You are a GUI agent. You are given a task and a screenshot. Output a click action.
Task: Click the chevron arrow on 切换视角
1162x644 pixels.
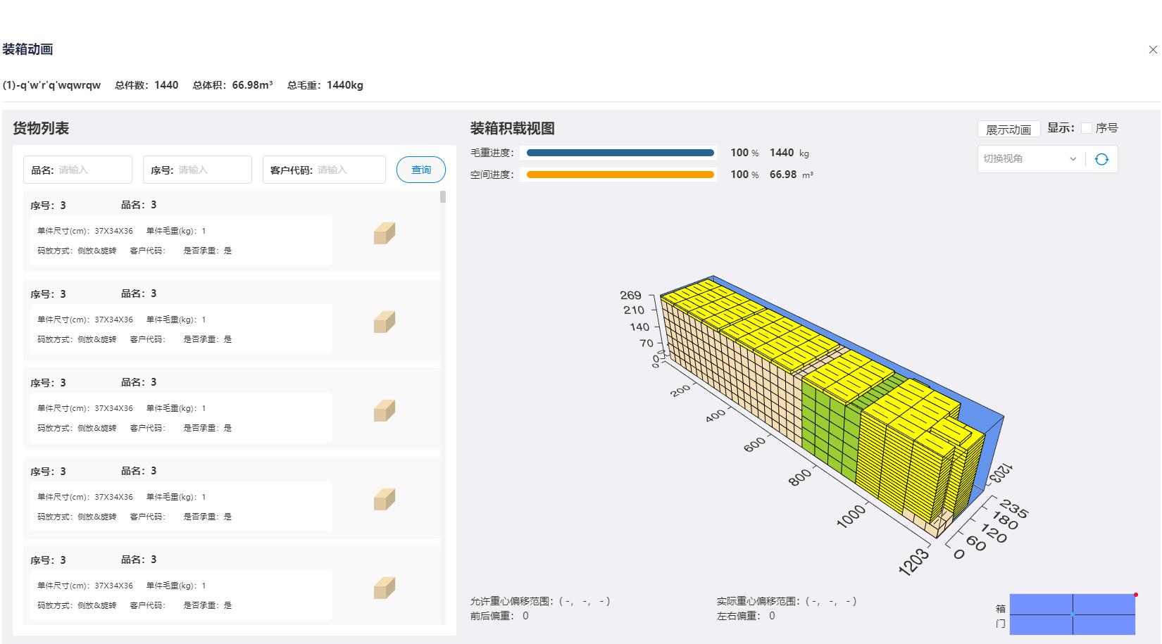1073,158
